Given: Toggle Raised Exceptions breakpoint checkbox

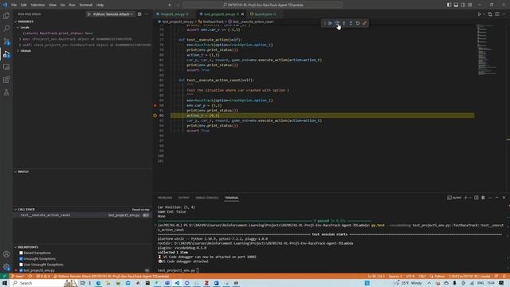Looking at the screenshot, I should click(x=22, y=253).
